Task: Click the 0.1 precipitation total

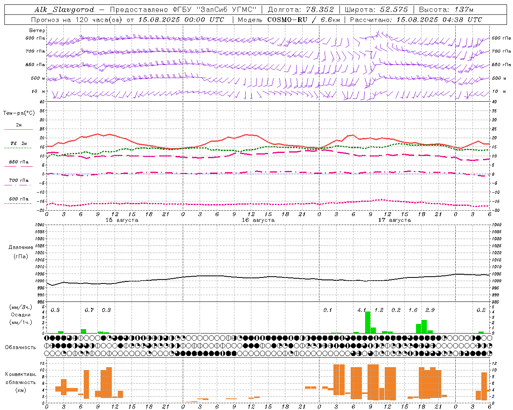Action: 327,310
